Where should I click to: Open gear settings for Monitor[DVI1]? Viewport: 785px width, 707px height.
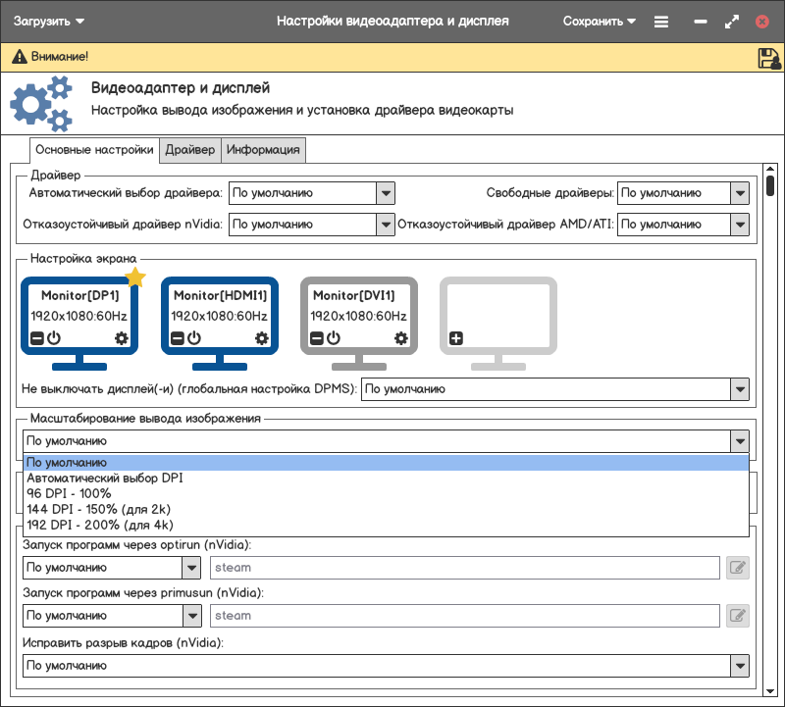pyautogui.click(x=401, y=338)
